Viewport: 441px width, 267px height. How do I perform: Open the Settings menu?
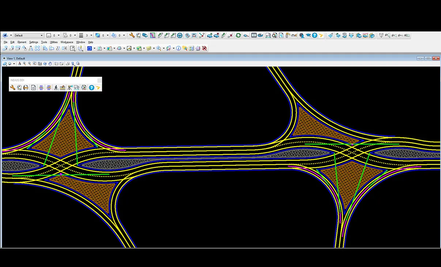pyautogui.click(x=34, y=42)
